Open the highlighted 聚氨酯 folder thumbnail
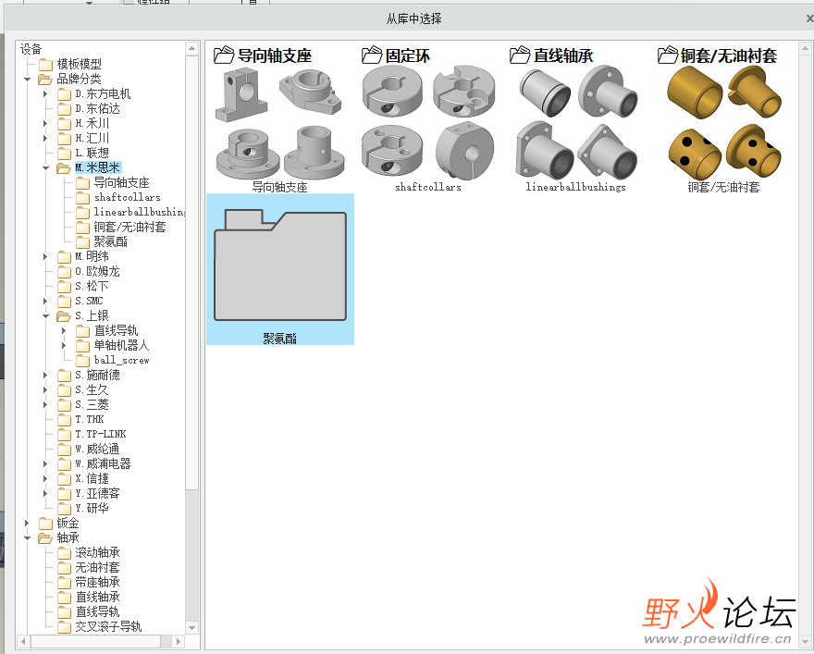The height and width of the screenshot is (654, 814). point(280,269)
